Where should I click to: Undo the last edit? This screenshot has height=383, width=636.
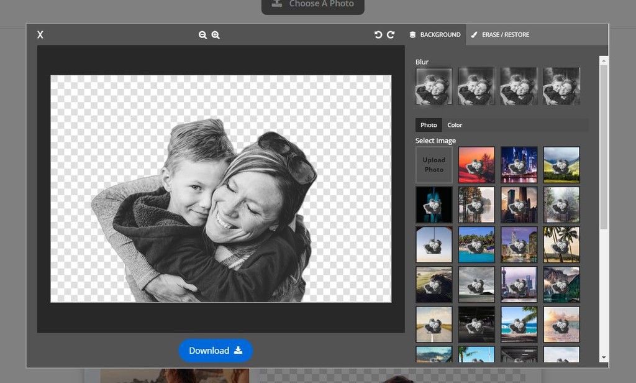378,35
